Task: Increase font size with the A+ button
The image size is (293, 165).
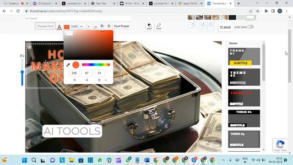Action: (82, 27)
